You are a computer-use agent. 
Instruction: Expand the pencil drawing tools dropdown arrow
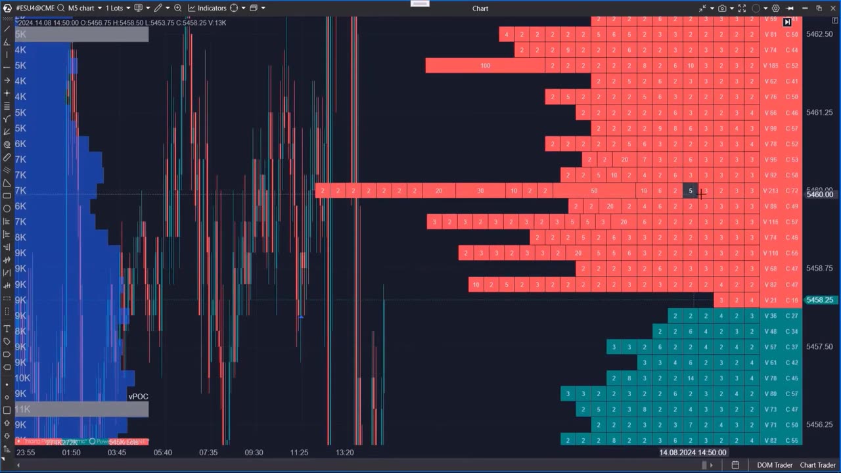coord(168,8)
